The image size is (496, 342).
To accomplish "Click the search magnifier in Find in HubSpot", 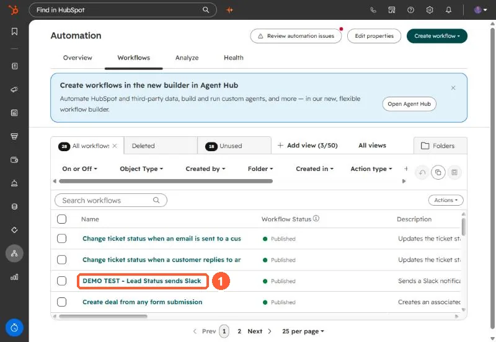I will pos(206,10).
